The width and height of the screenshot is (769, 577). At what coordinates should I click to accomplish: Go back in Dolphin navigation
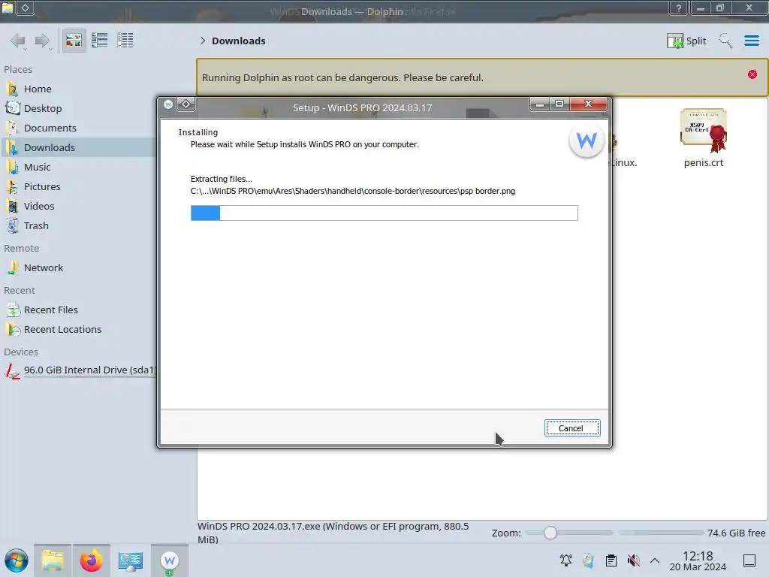18,41
